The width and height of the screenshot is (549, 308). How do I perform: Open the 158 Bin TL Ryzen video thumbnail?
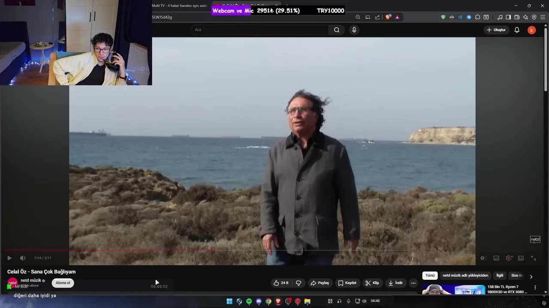click(x=454, y=290)
